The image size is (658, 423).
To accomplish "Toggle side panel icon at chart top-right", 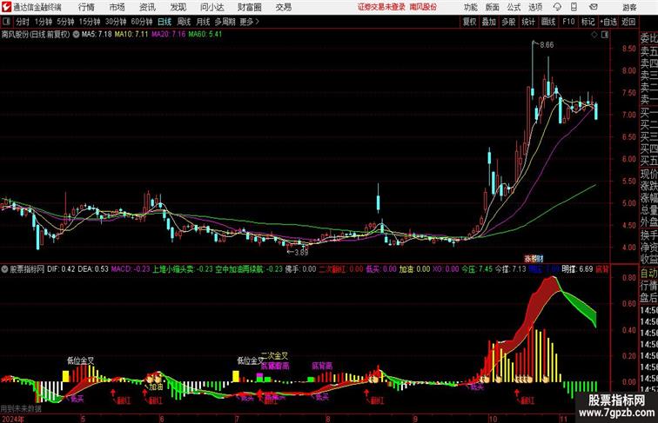I will pyautogui.click(x=605, y=36).
